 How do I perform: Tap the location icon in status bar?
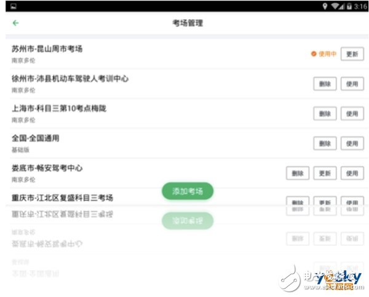click(325, 6)
